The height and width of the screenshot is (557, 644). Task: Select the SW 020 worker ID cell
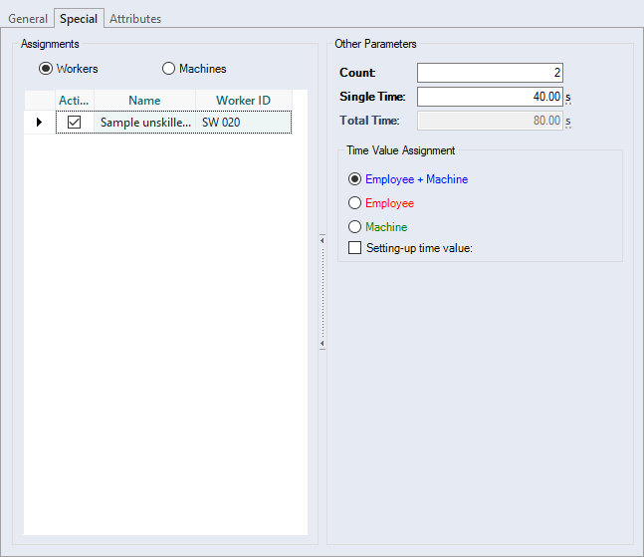244,123
